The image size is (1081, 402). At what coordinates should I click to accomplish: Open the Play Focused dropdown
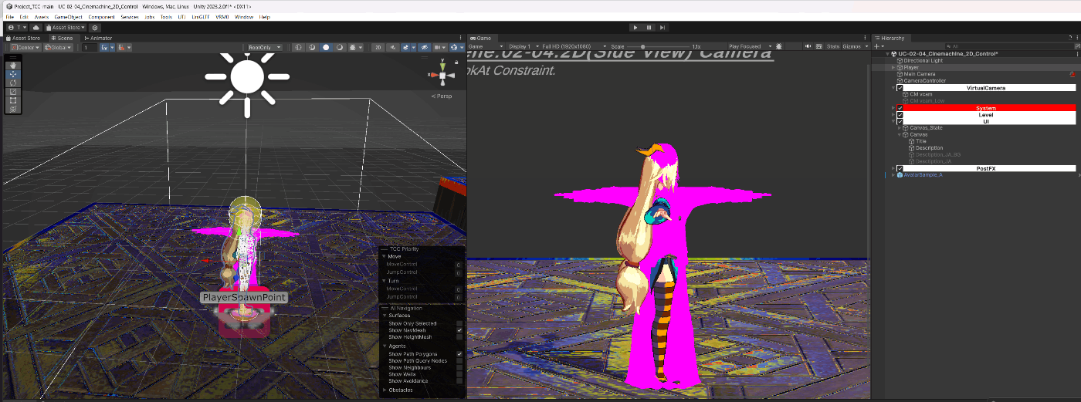pyautogui.click(x=749, y=46)
